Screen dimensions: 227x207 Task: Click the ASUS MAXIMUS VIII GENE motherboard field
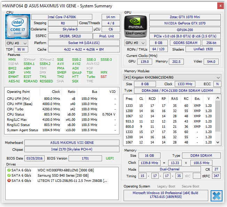(72, 142)
